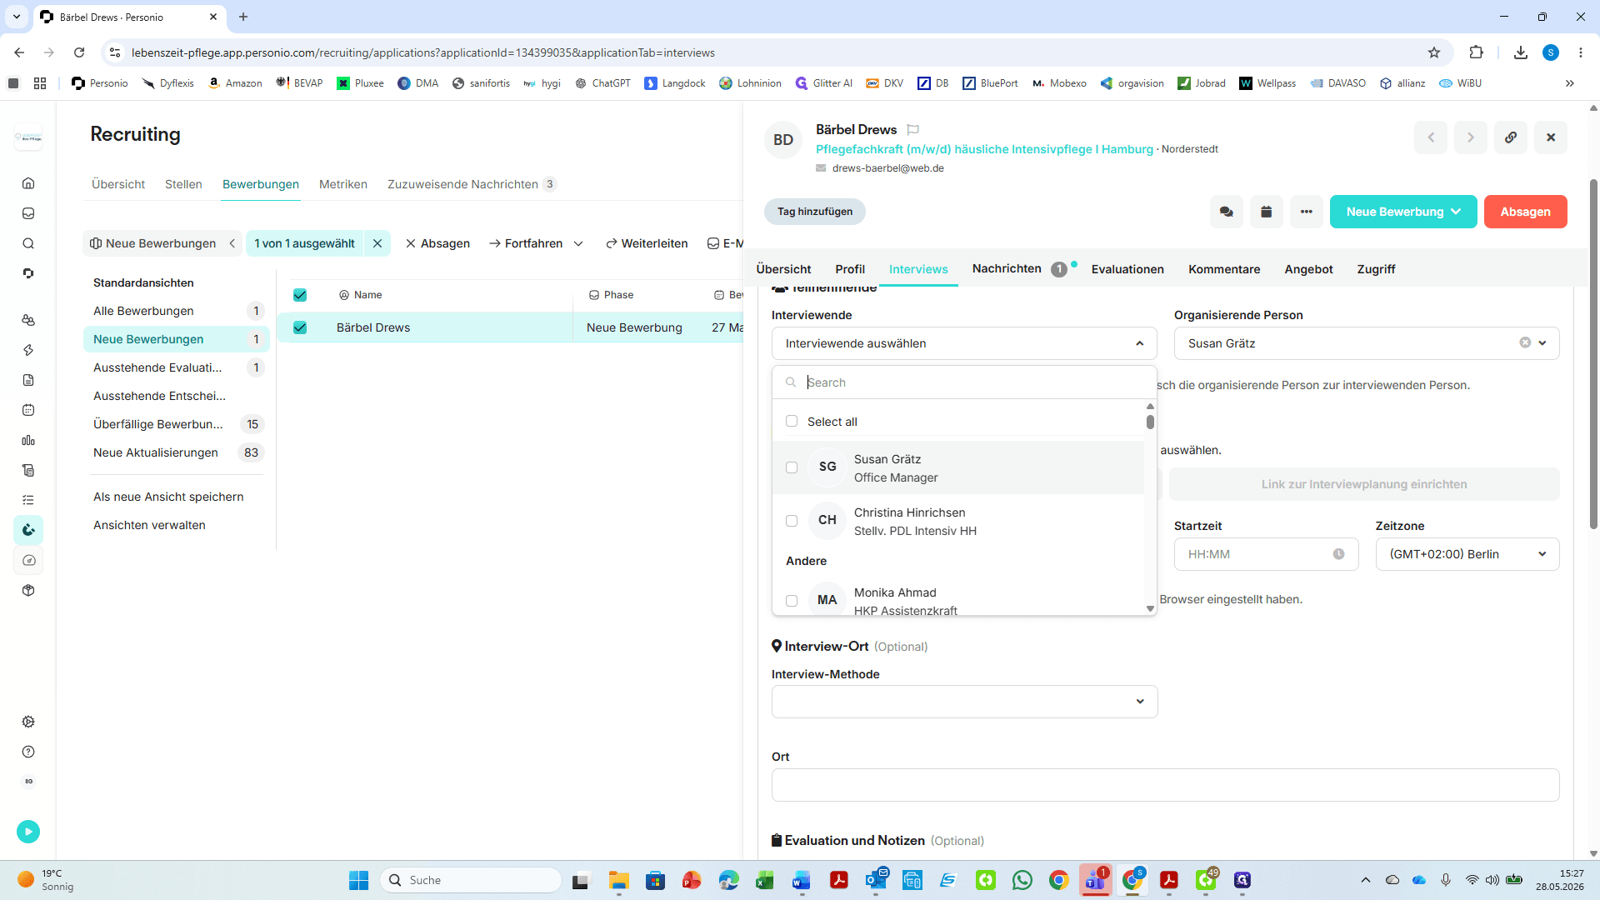This screenshot has height=900, width=1600.
Task: Go to previous applicant with left arrow
Action: coord(1431,137)
